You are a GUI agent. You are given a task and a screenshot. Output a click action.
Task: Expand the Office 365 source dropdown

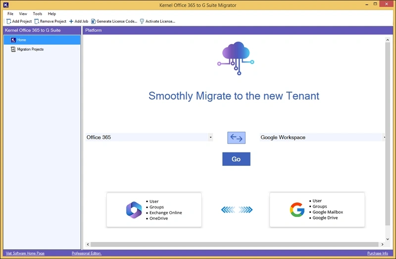(x=210, y=137)
